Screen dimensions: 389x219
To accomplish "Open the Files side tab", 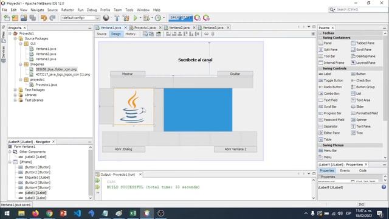I will coord(4,36).
